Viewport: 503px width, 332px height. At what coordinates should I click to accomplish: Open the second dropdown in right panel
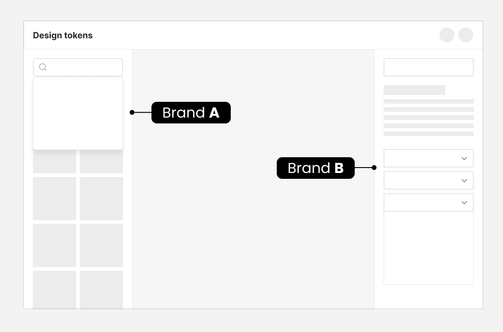(x=429, y=180)
